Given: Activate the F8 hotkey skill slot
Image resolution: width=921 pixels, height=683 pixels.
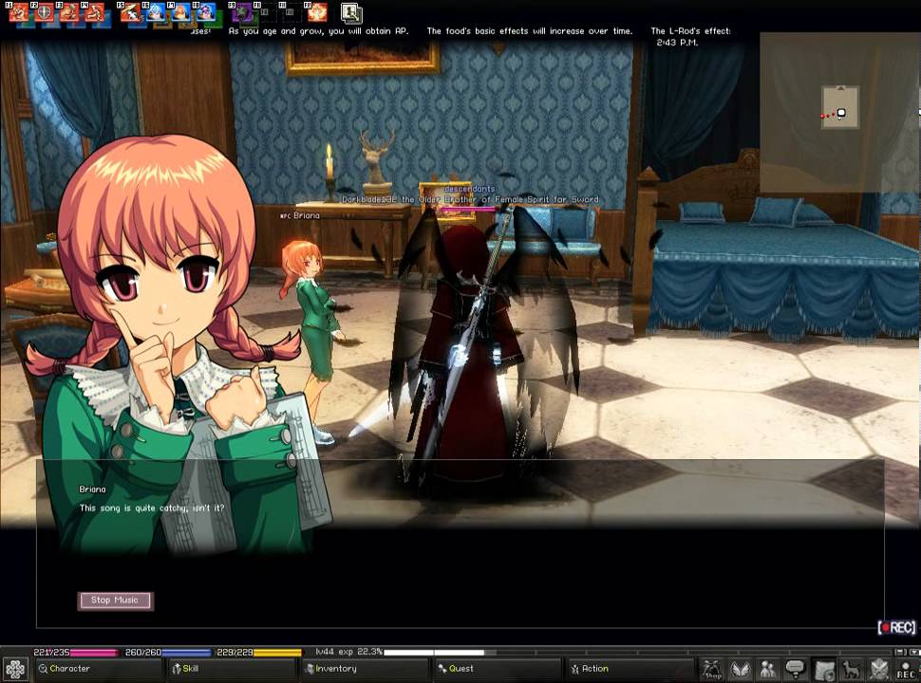Looking at the screenshot, I should tap(206, 12).
